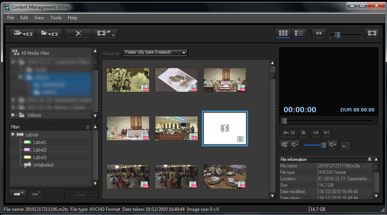Increase the volume with speaker plus
Image resolution: width=387 pixels, height=215 pixels.
point(332,145)
